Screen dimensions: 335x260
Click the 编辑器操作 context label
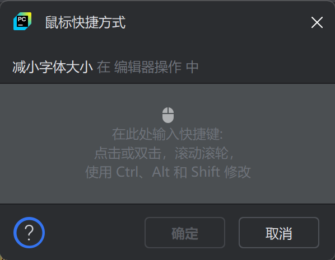[148, 67]
